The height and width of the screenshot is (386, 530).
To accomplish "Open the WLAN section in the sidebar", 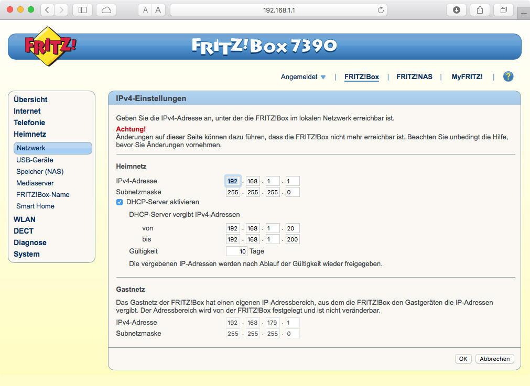I will pyautogui.click(x=25, y=219).
